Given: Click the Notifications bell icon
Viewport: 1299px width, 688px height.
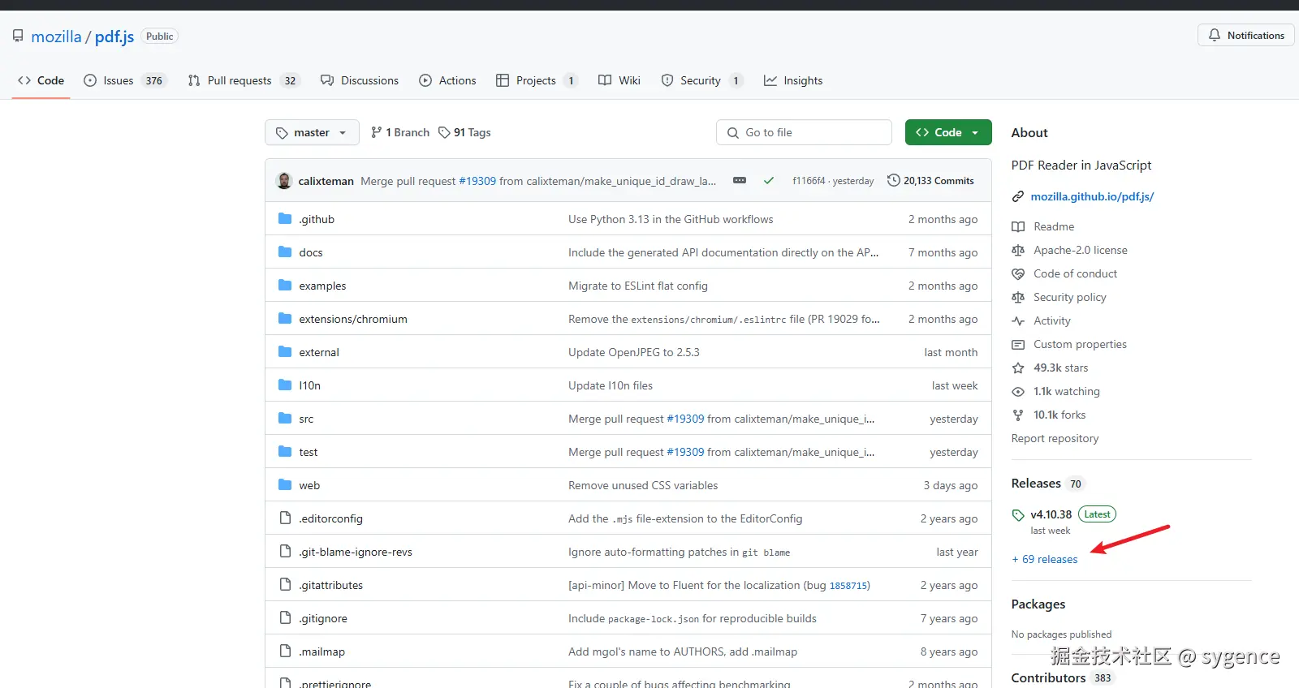Looking at the screenshot, I should 1215,36.
